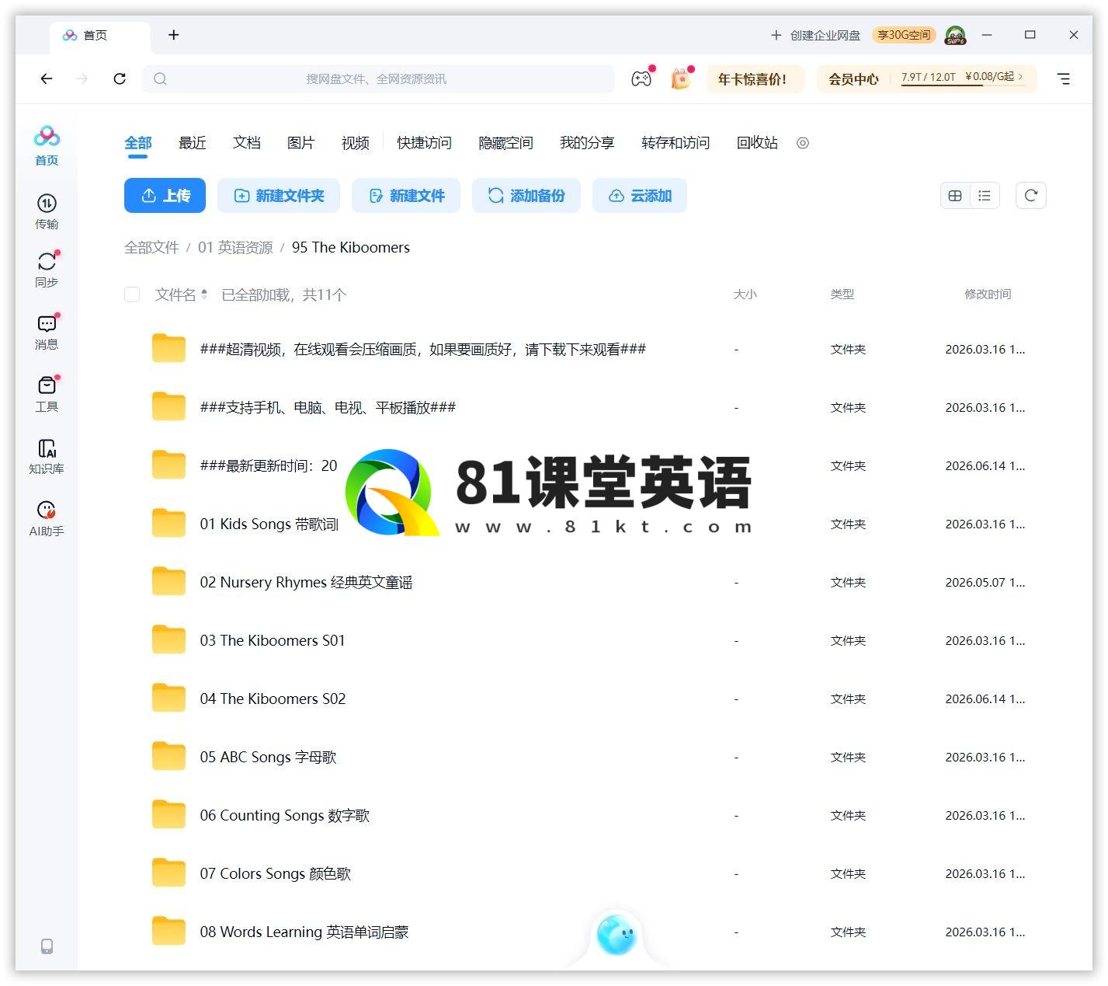Click the 新建文件 button
This screenshot has width=1108, height=986.
tap(406, 196)
